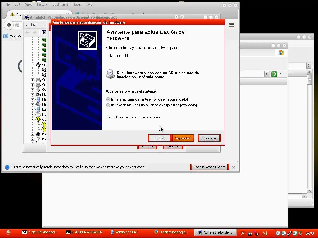Expand the Pu ports tree node
The image size is (318, 238).
pyautogui.click(x=32, y=139)
